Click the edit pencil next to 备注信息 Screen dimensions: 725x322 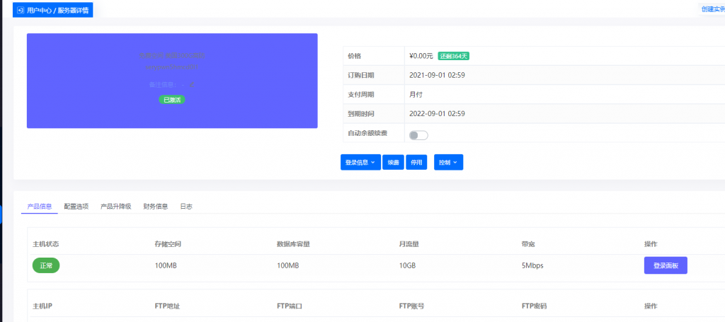(x=192, y=85)
